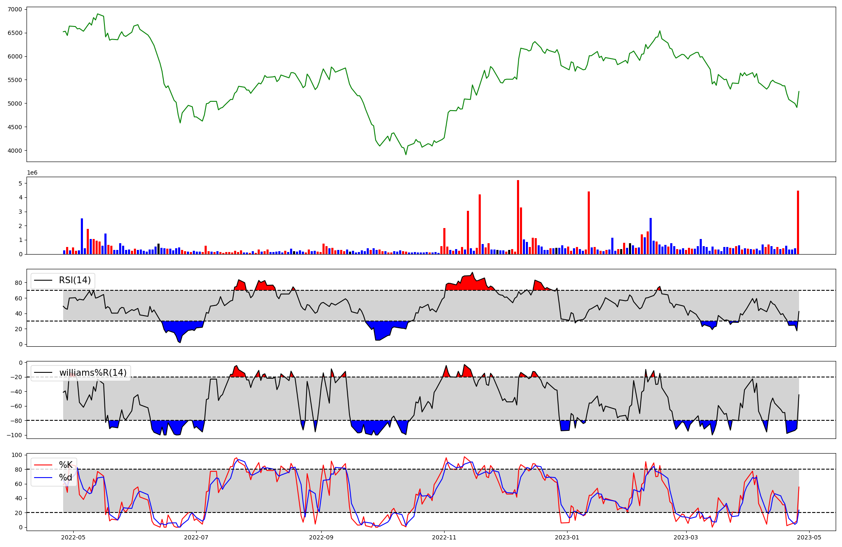Click the RSI(14) legend label
The image size is (842, 547).
point(75,280)
